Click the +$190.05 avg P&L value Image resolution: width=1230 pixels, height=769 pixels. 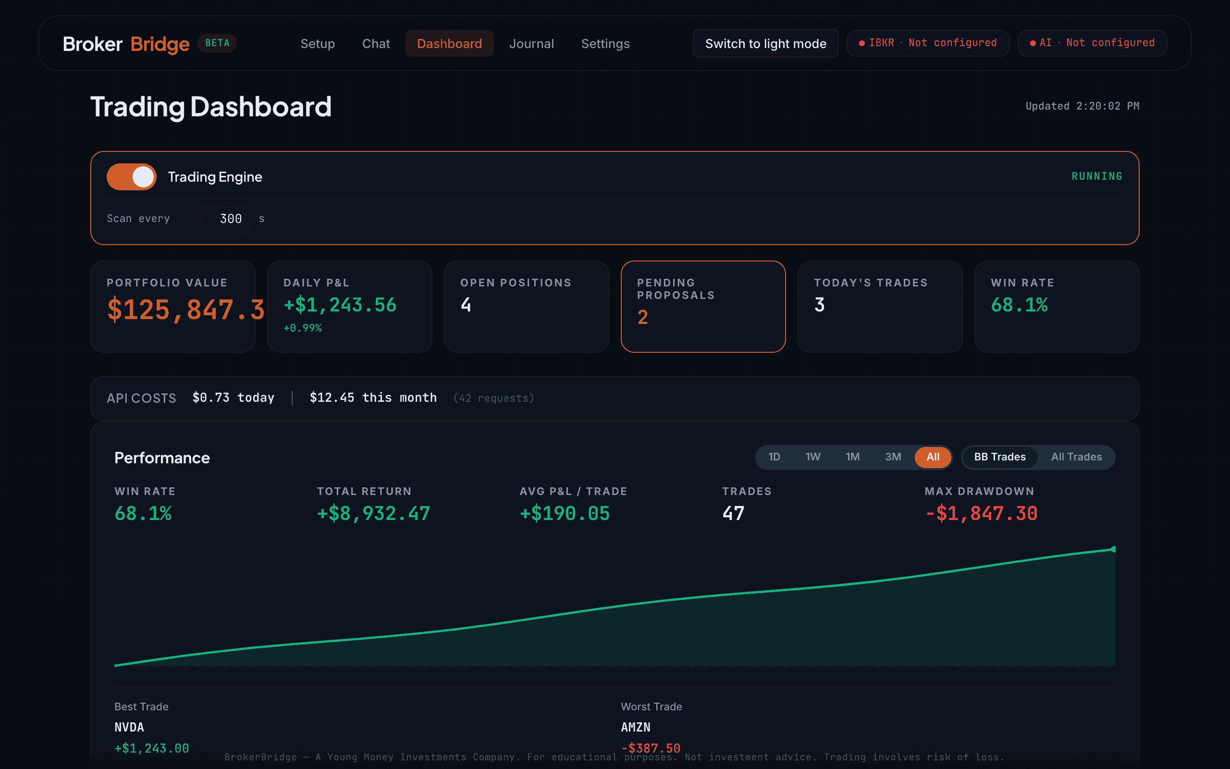pos(565,514)
